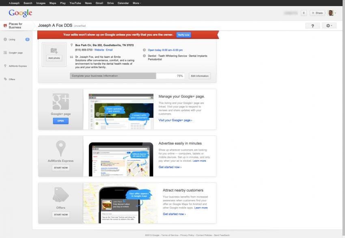Click the Edit information button
The height and width of the screenshot is (238, 345).
point(200,76)
